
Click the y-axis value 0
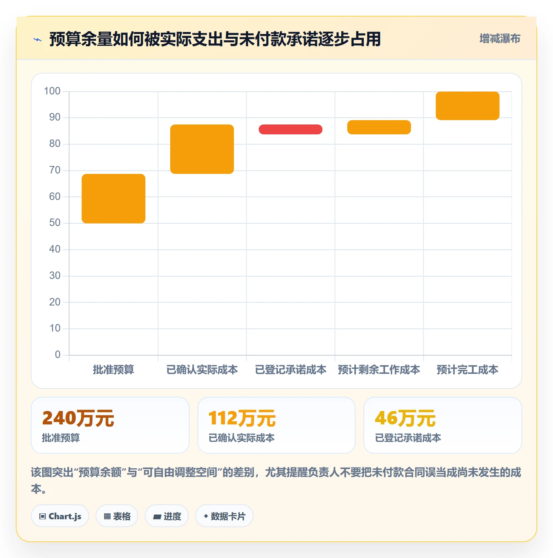58,354
